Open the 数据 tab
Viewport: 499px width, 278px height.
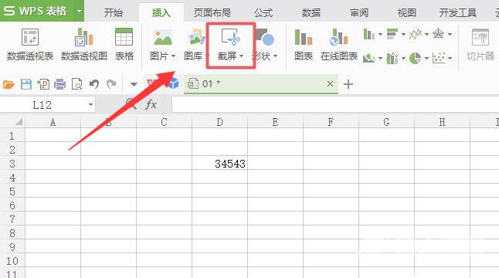[311, 12]
